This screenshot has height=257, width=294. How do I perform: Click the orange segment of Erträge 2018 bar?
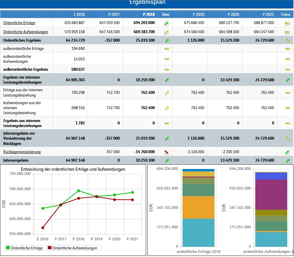198,207
